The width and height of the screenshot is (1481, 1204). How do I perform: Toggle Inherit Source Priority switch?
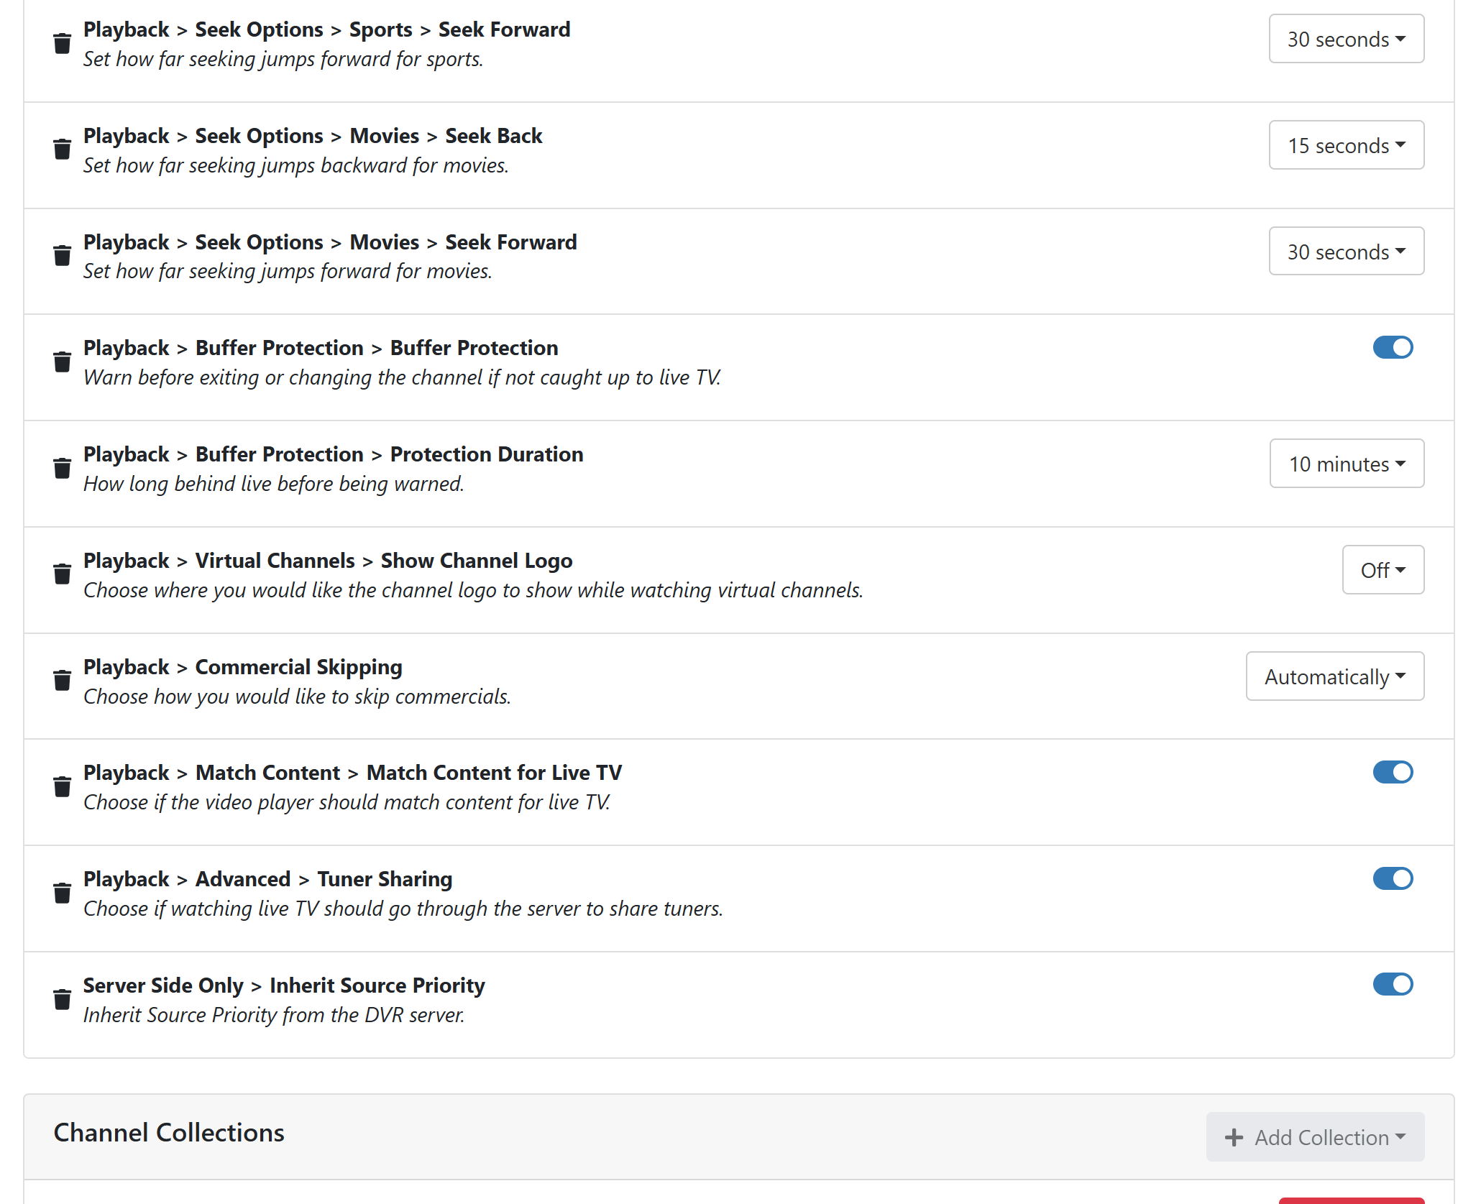pyautogui.click(x=1393, y=985)
